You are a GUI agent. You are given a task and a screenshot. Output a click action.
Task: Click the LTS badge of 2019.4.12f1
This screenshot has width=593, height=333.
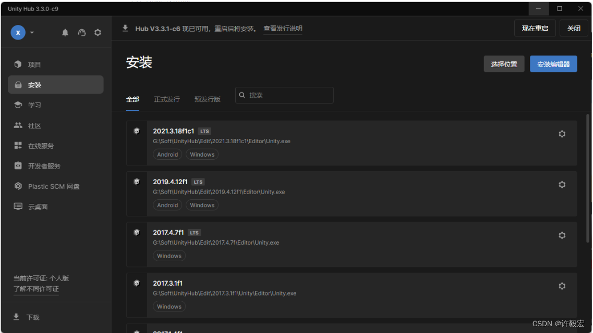point(198,182)
